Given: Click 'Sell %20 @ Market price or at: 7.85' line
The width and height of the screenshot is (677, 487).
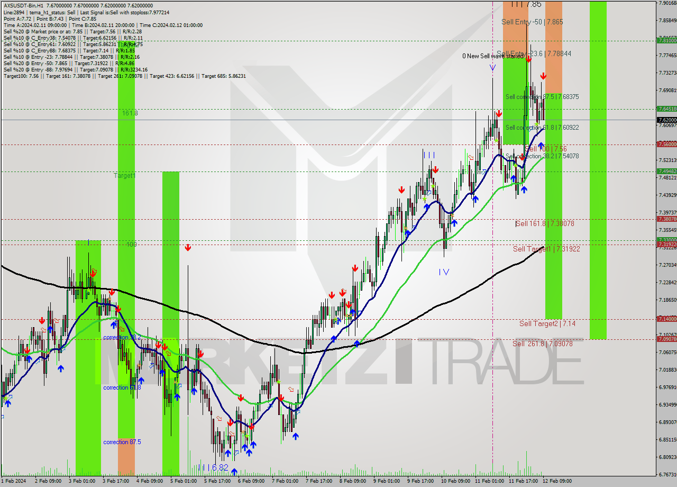Looking at the screenshot, I should click(x=72, y=32).
